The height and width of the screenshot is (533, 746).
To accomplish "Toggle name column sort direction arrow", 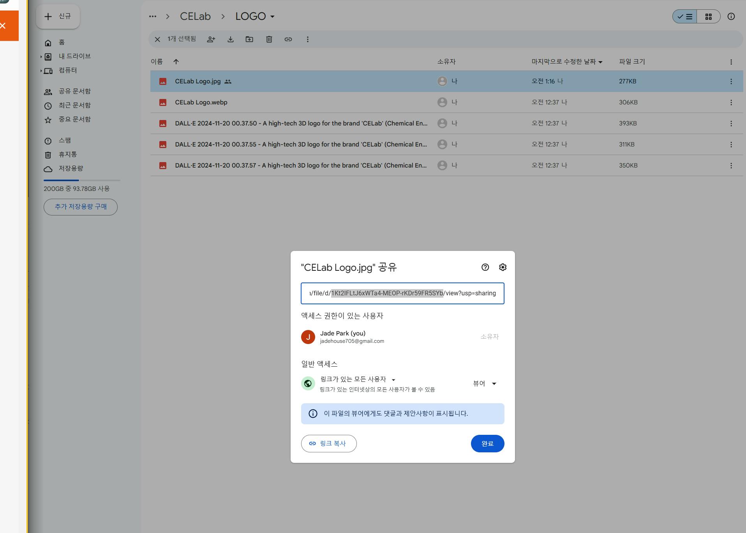I will click(x=176, y=62).
